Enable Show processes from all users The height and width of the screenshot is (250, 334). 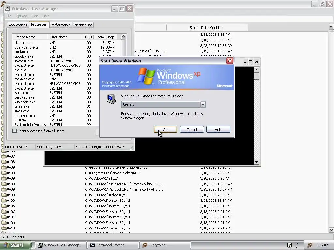(14, 131)
